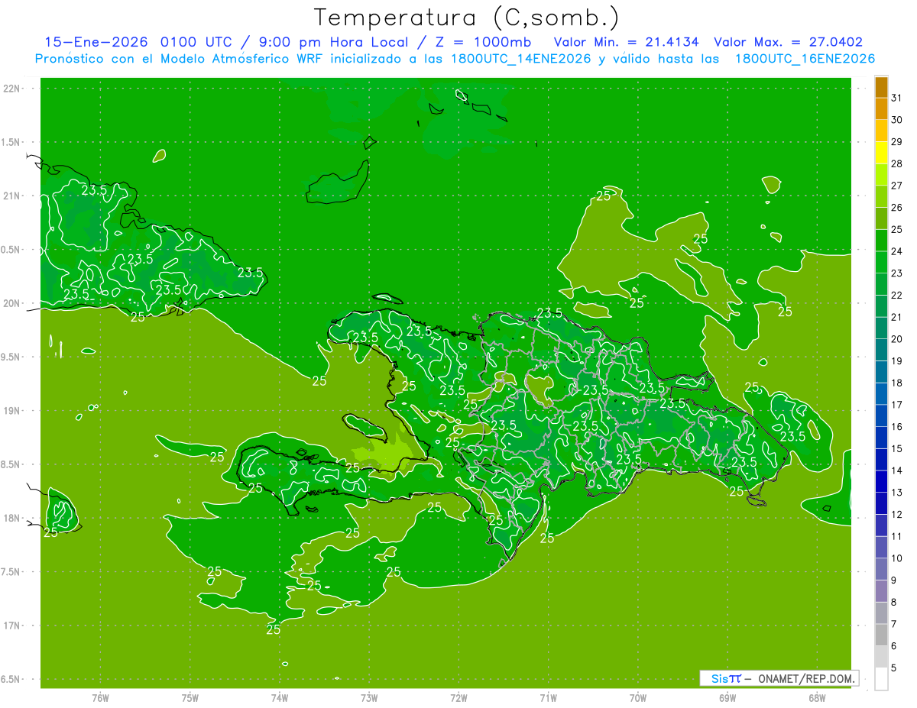Screen dimensions: 917x708
Task: Click legend value "10" on color bar
Action: point(897,558)
